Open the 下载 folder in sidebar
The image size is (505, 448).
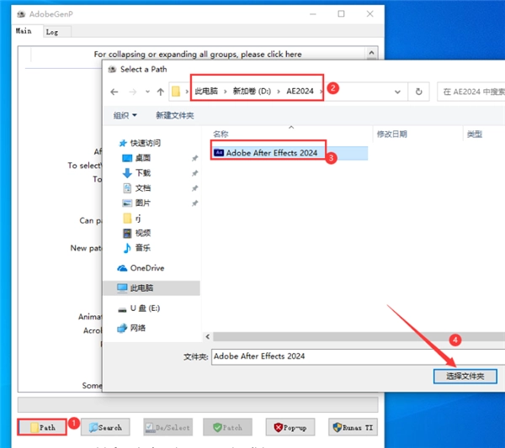tap(142, 173)
